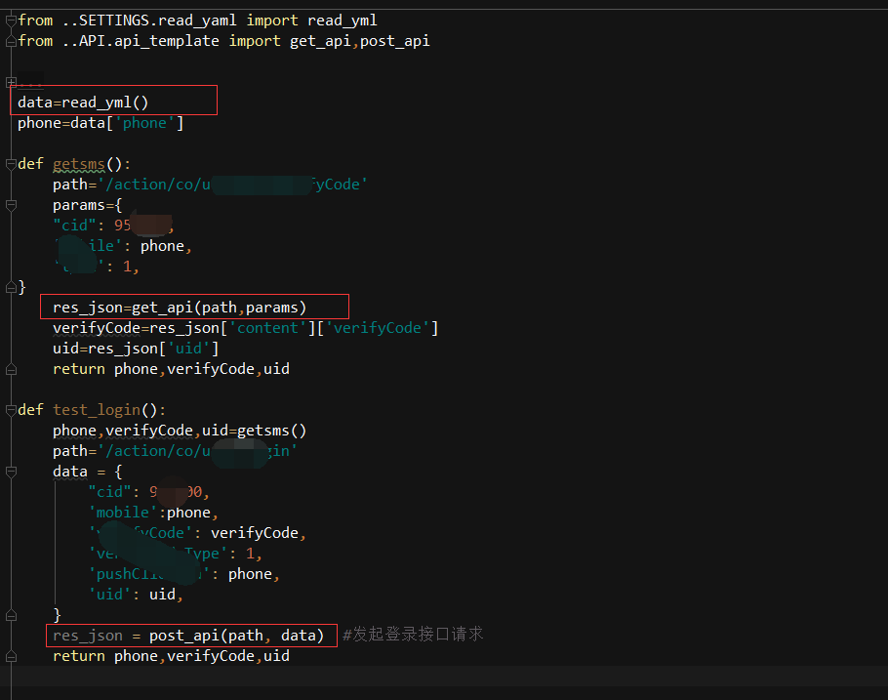Screen dimensions: 888x700
Task: Click 'post_api' in the second import line
Action: click(x=395, y=41)
